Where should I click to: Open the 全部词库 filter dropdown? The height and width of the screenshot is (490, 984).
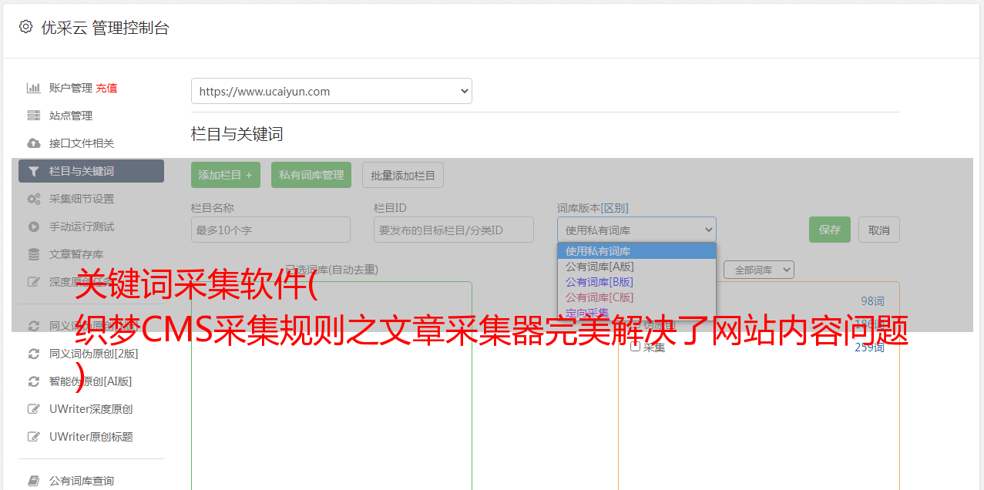759,270
